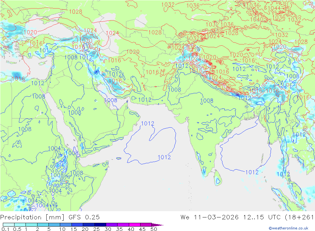This screenshot has width=315, height=231.
Task: Select the 5–10 mm light blue legend swatch
Action: click(54, 225)
